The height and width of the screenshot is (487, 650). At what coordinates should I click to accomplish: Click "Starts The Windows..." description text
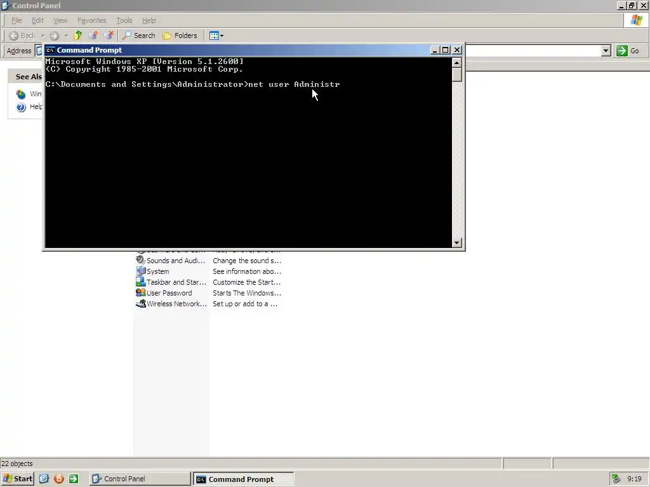(x=247, y=293)
